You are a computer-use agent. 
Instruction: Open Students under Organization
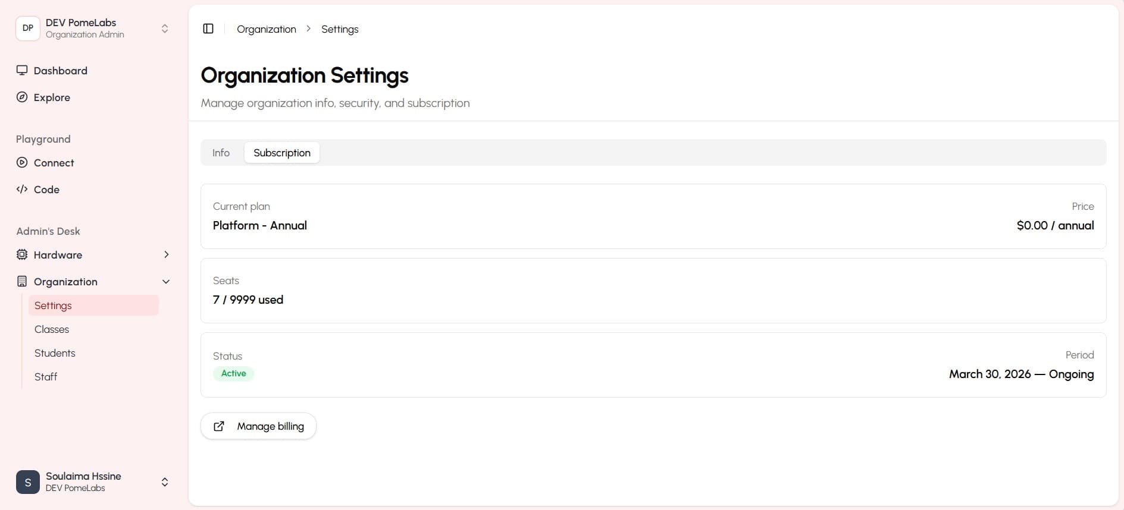[93, 352]
